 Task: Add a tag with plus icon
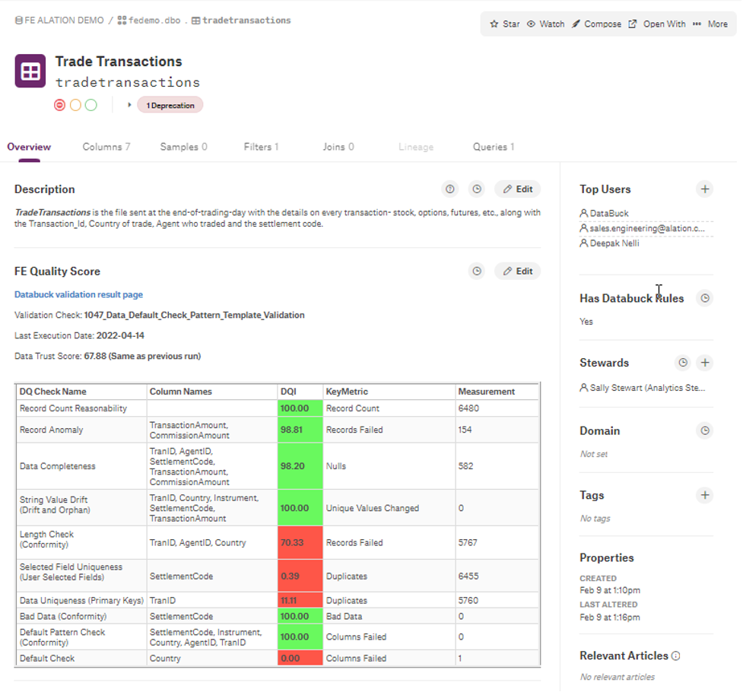[705, 496]
